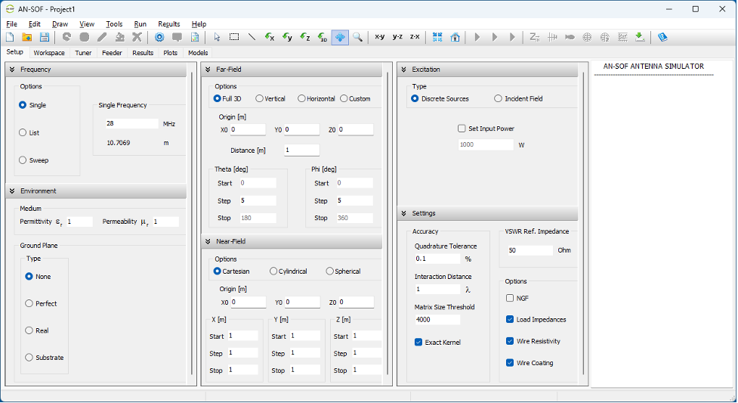Collapse the Far-Field panel
738x403 pixels.
(208, 70)
